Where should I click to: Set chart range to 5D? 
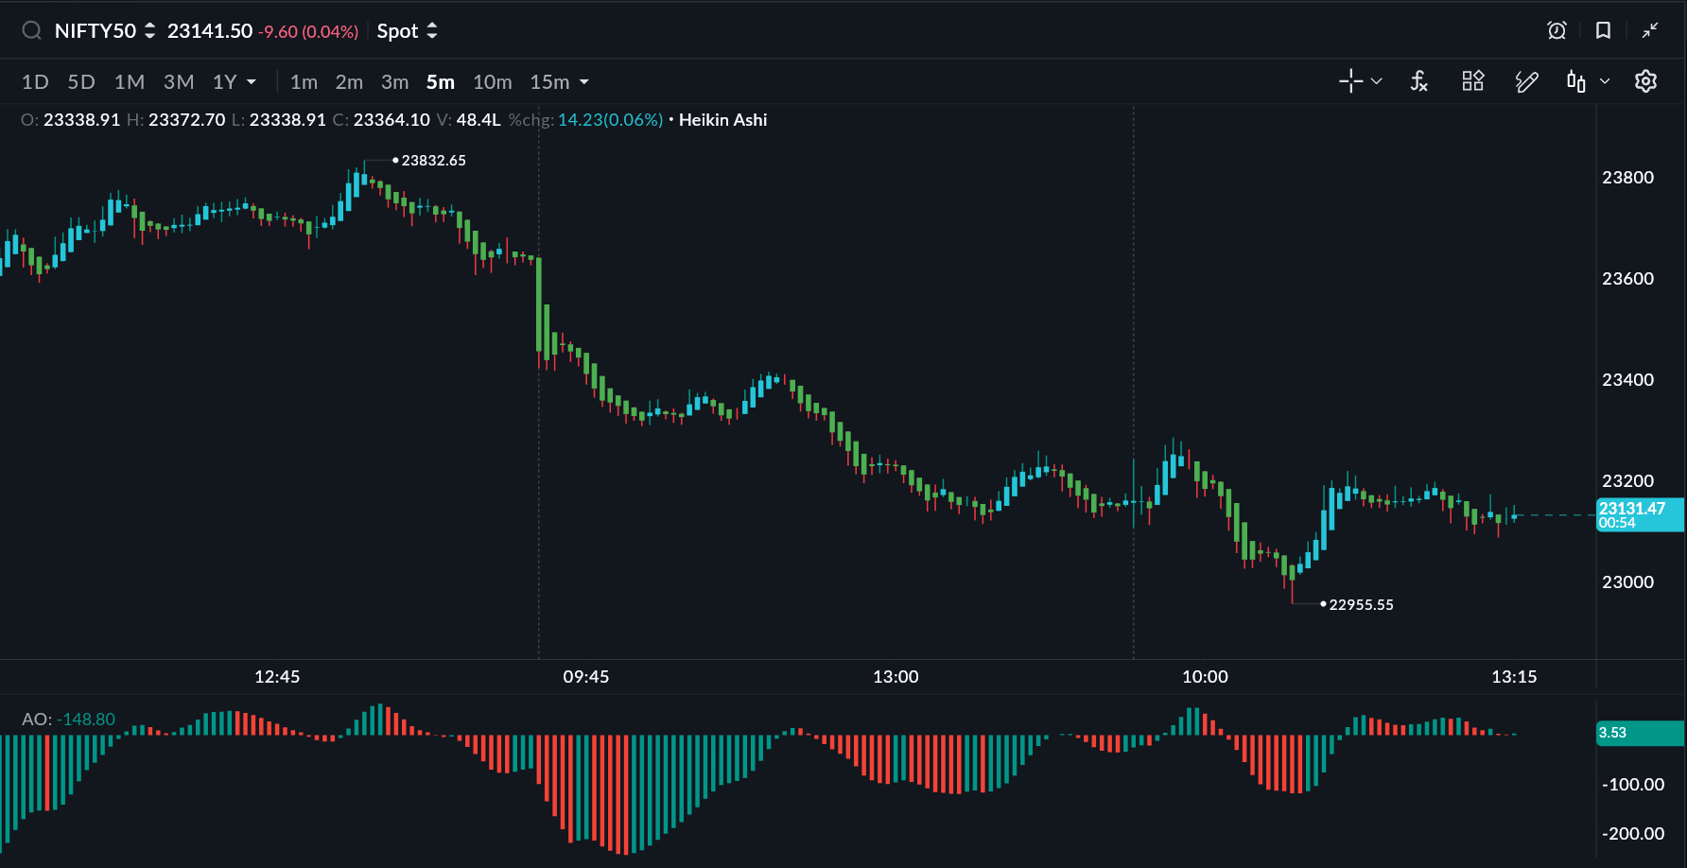(81, 82)
